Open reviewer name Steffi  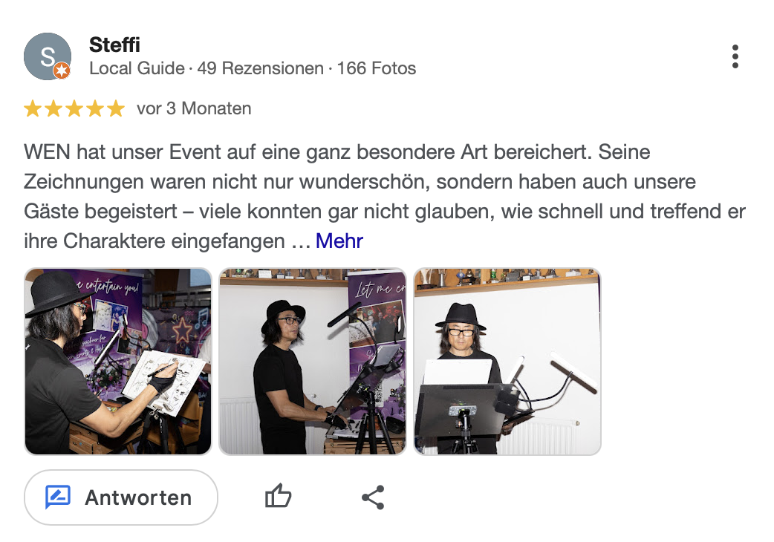pos(114,45)
